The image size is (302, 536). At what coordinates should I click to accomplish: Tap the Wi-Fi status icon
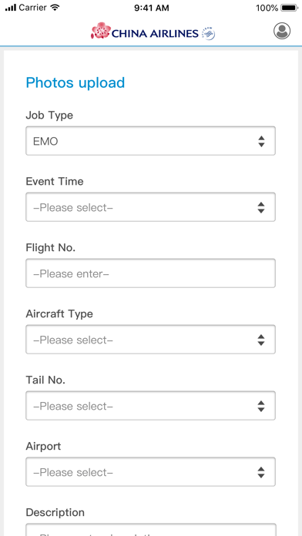(55, 7)
